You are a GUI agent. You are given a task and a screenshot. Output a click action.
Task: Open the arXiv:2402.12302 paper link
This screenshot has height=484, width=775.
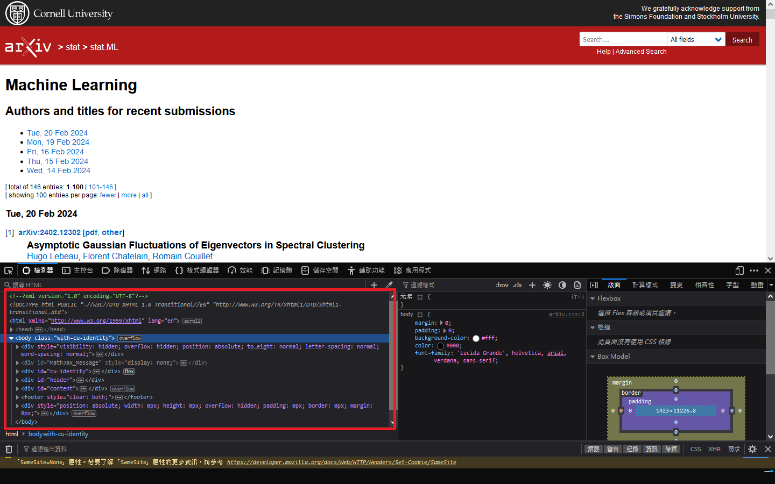point(50,232)
